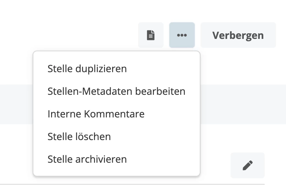Delete the job posting
The width and height of the screenshot is (286, 191).
[79, 137]
